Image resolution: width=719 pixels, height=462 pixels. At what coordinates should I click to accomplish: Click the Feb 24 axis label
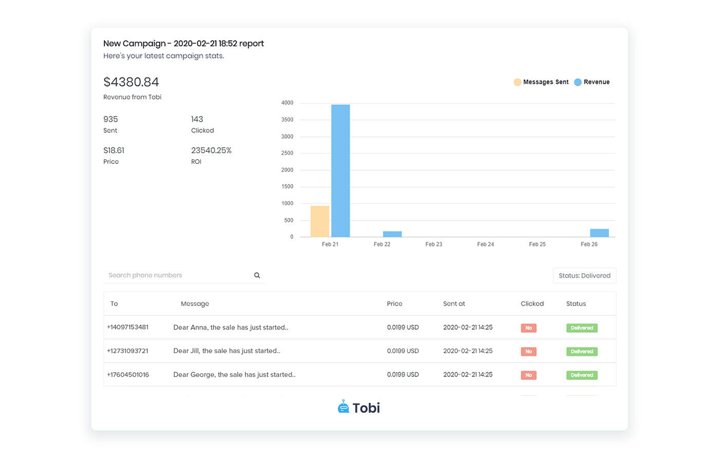(485, 244)
